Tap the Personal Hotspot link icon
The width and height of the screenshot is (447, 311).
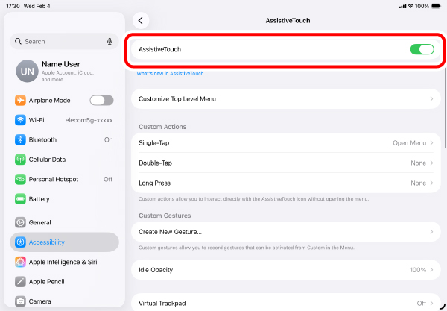pyautogui.click(x=20, y=179)
